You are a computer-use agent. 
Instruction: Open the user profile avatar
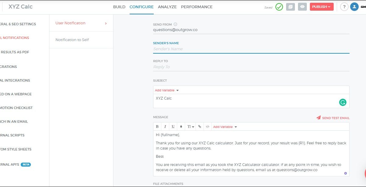(354, 7)
